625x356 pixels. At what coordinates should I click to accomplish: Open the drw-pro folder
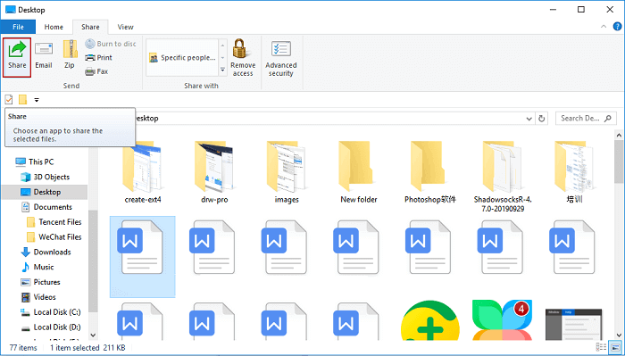click(214, 172)
